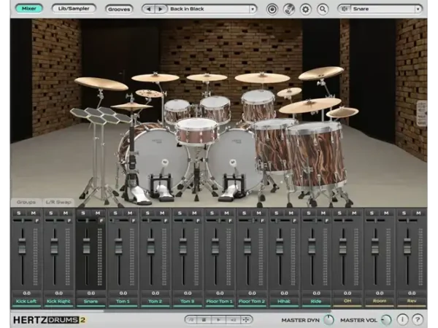Click the Hihat volume value field
Screen dimensions: 438x328
click(x=284, y=293)
